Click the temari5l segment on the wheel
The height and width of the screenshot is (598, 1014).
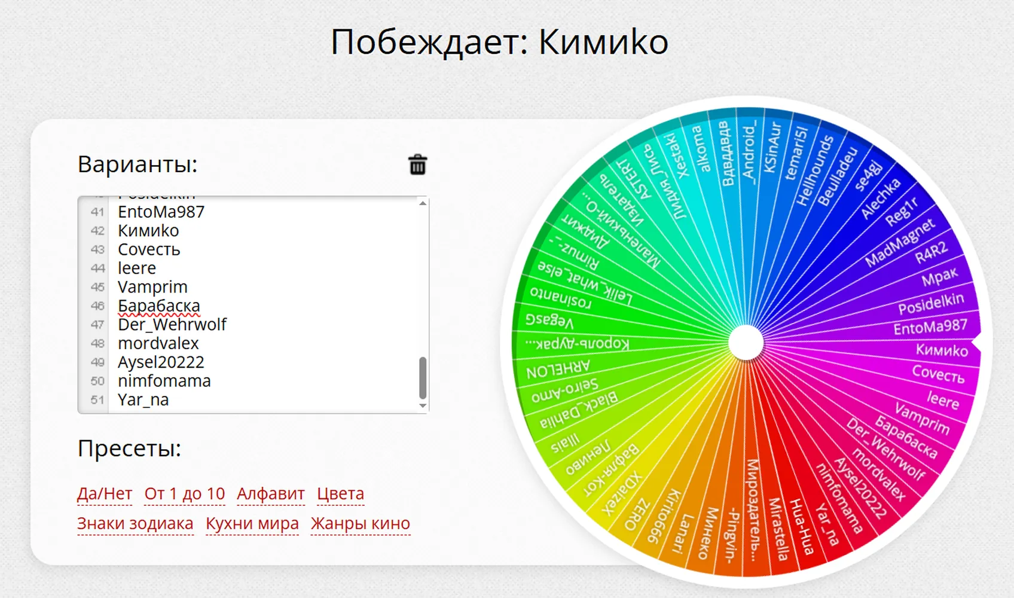[x=796, y=153]
